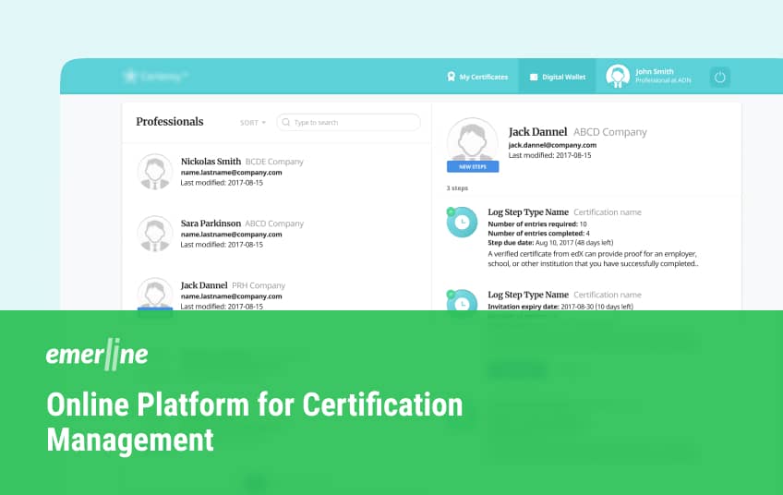Screen dimensions: 783x495
Task: Focus the Type to search field
Action: pyautogui.click(x=351, y=122)
